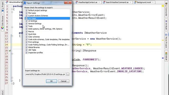Click WEATHER_LOADED constant in the editor
Image resolution: width=169 pixels, height=95 pixels.
click(x=132, y=68)
